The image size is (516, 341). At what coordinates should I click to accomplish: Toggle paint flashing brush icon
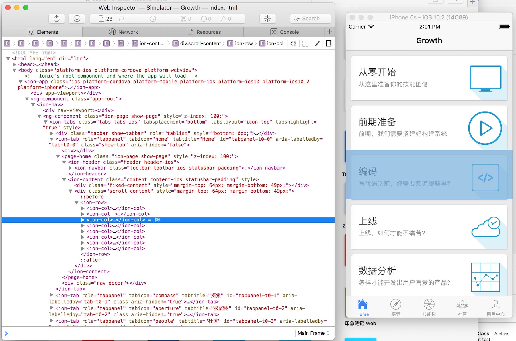(x=317, y=43)
